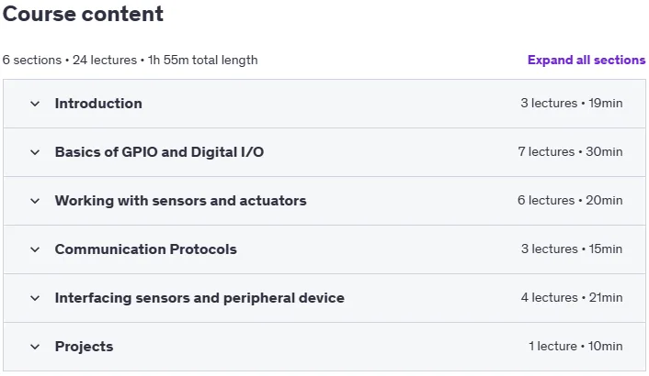Click the Communication Protocols section title

coord(145,249)
